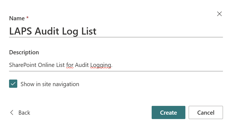Viewport: 232px width, 127px height.
Task: Click the 'Name' field label
Action: point(17,18)
